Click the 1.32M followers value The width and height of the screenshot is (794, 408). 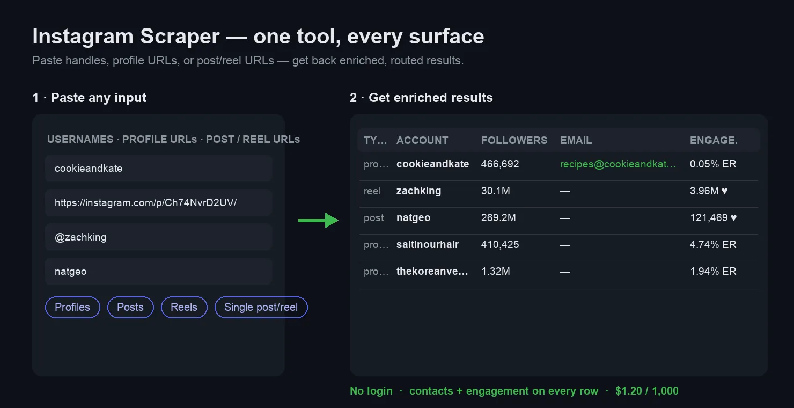coord(495,271)
